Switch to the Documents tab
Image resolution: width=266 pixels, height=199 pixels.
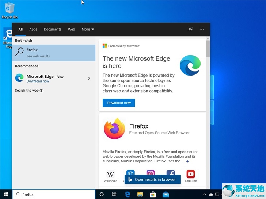52,29
